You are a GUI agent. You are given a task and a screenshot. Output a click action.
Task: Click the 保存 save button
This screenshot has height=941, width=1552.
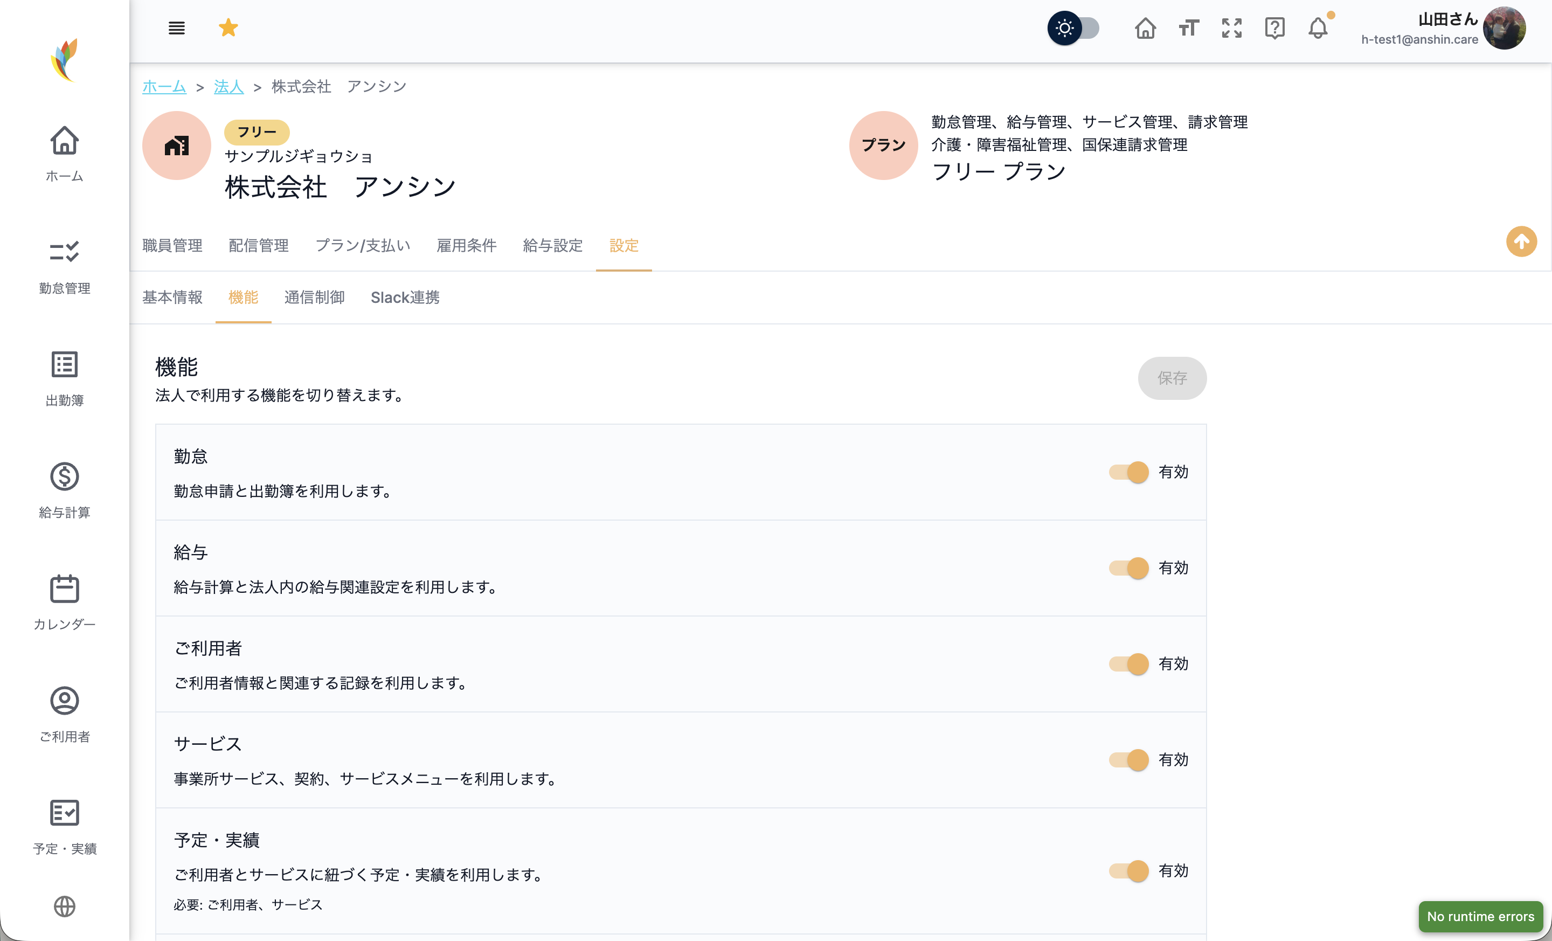pos(1172,378)
